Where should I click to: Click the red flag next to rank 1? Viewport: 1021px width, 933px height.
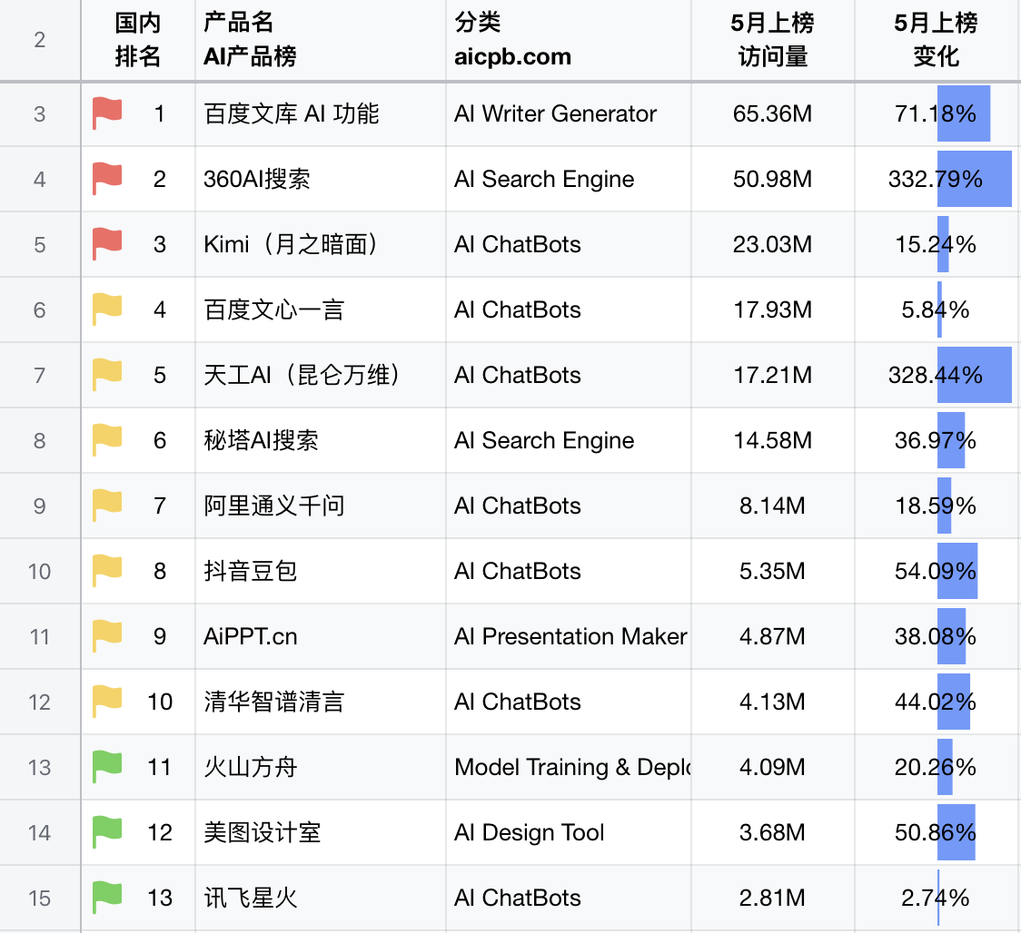click(107, 113)
